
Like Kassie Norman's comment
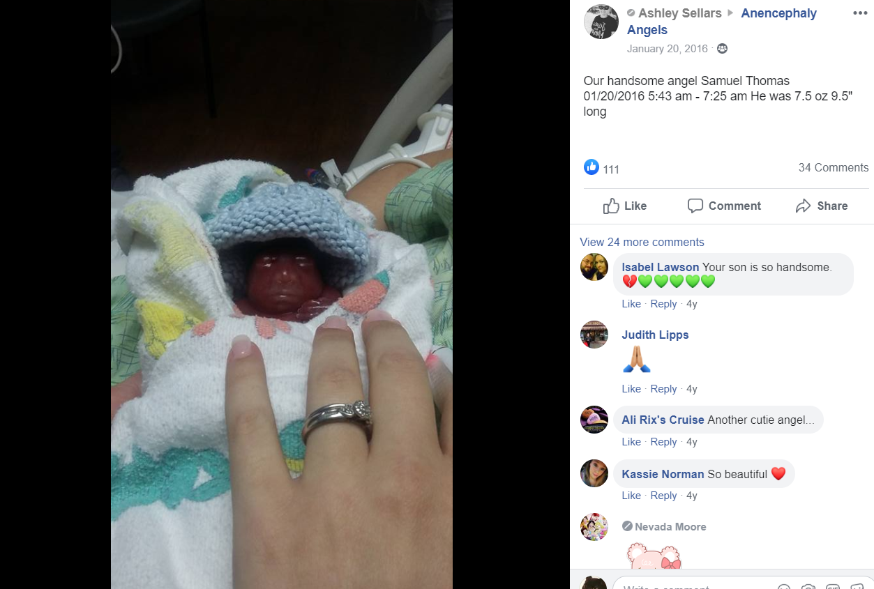coord(631,496)
